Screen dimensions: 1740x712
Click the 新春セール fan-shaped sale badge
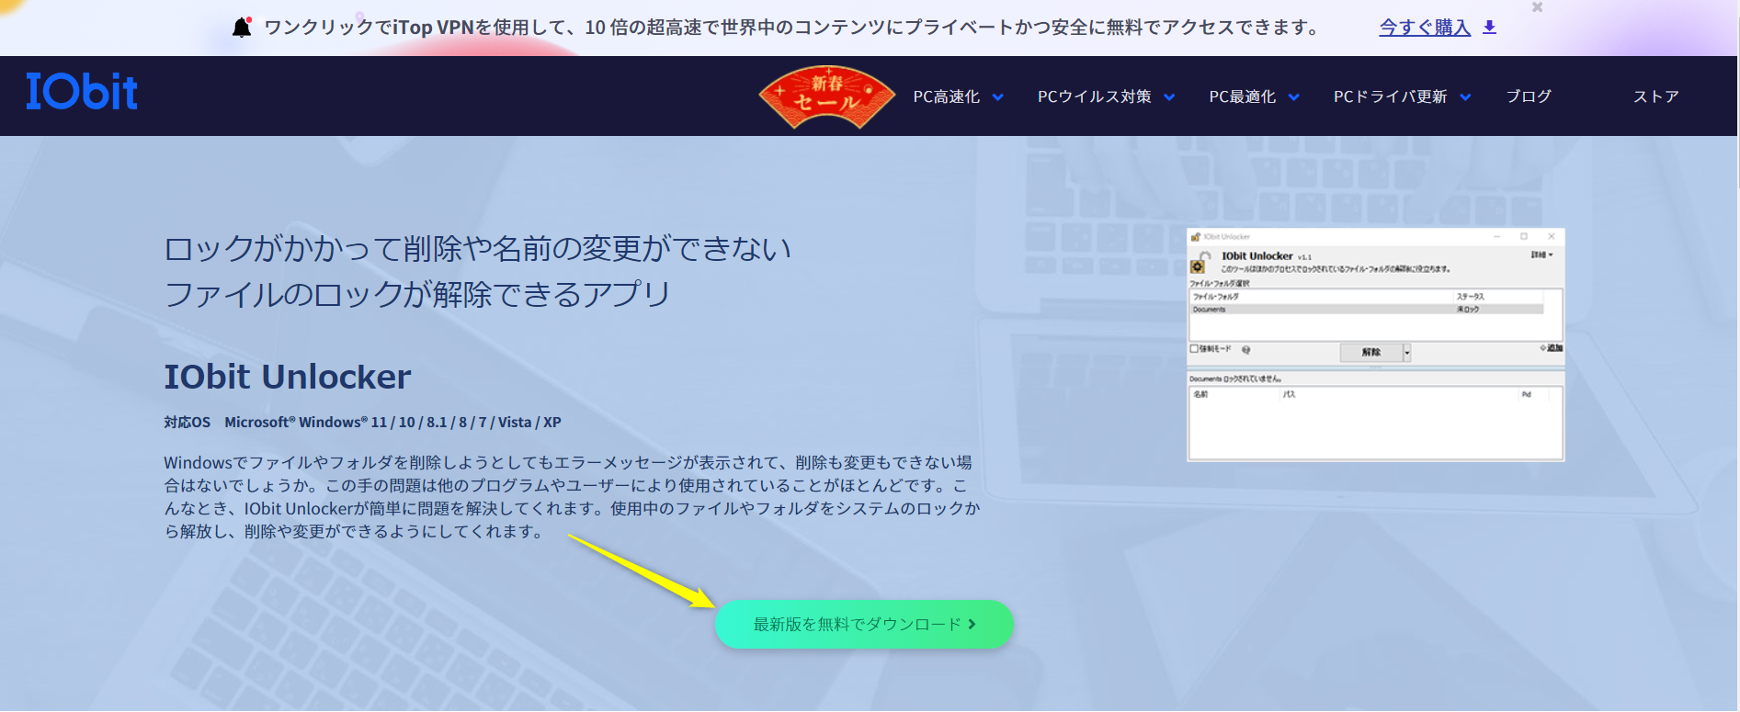826,96
